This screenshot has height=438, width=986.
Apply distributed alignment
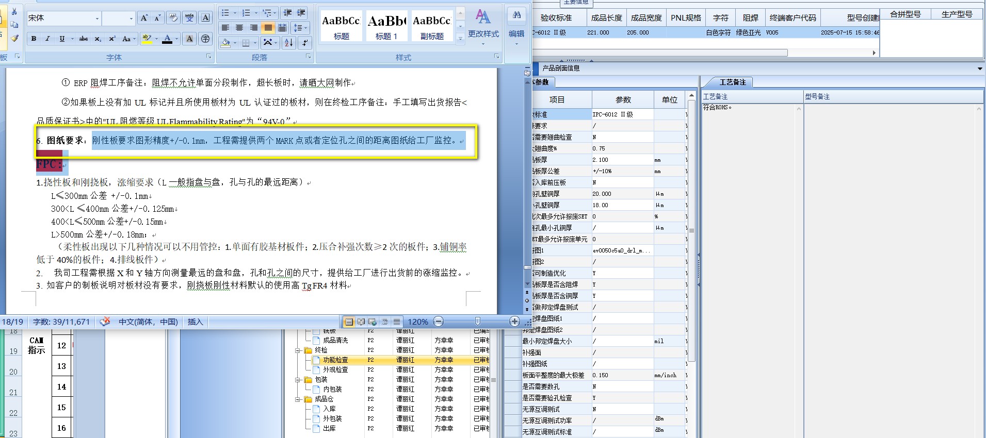tap(282, 28)
